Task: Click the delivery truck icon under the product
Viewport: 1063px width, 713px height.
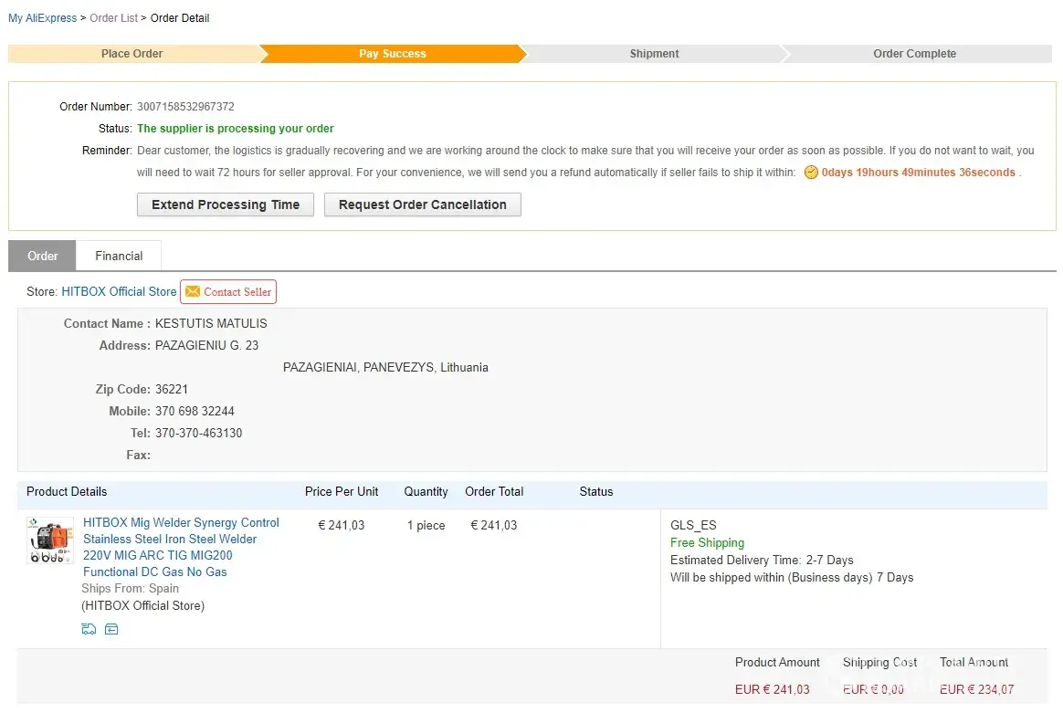Action: pyautogui.click(x=89, y=629)
